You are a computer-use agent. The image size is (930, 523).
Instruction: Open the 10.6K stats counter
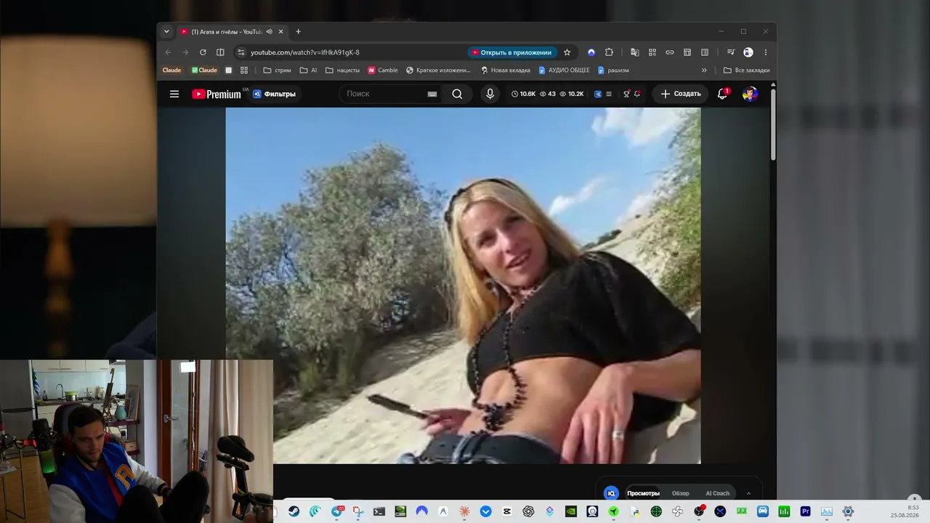523,94
